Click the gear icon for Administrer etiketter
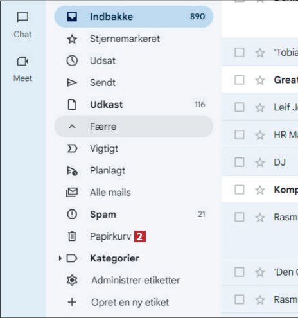The width and height of the screenshot is (298, 318). click(x=72, y=280)
